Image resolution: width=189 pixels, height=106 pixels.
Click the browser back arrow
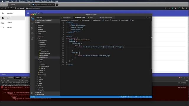pos(2,8)
